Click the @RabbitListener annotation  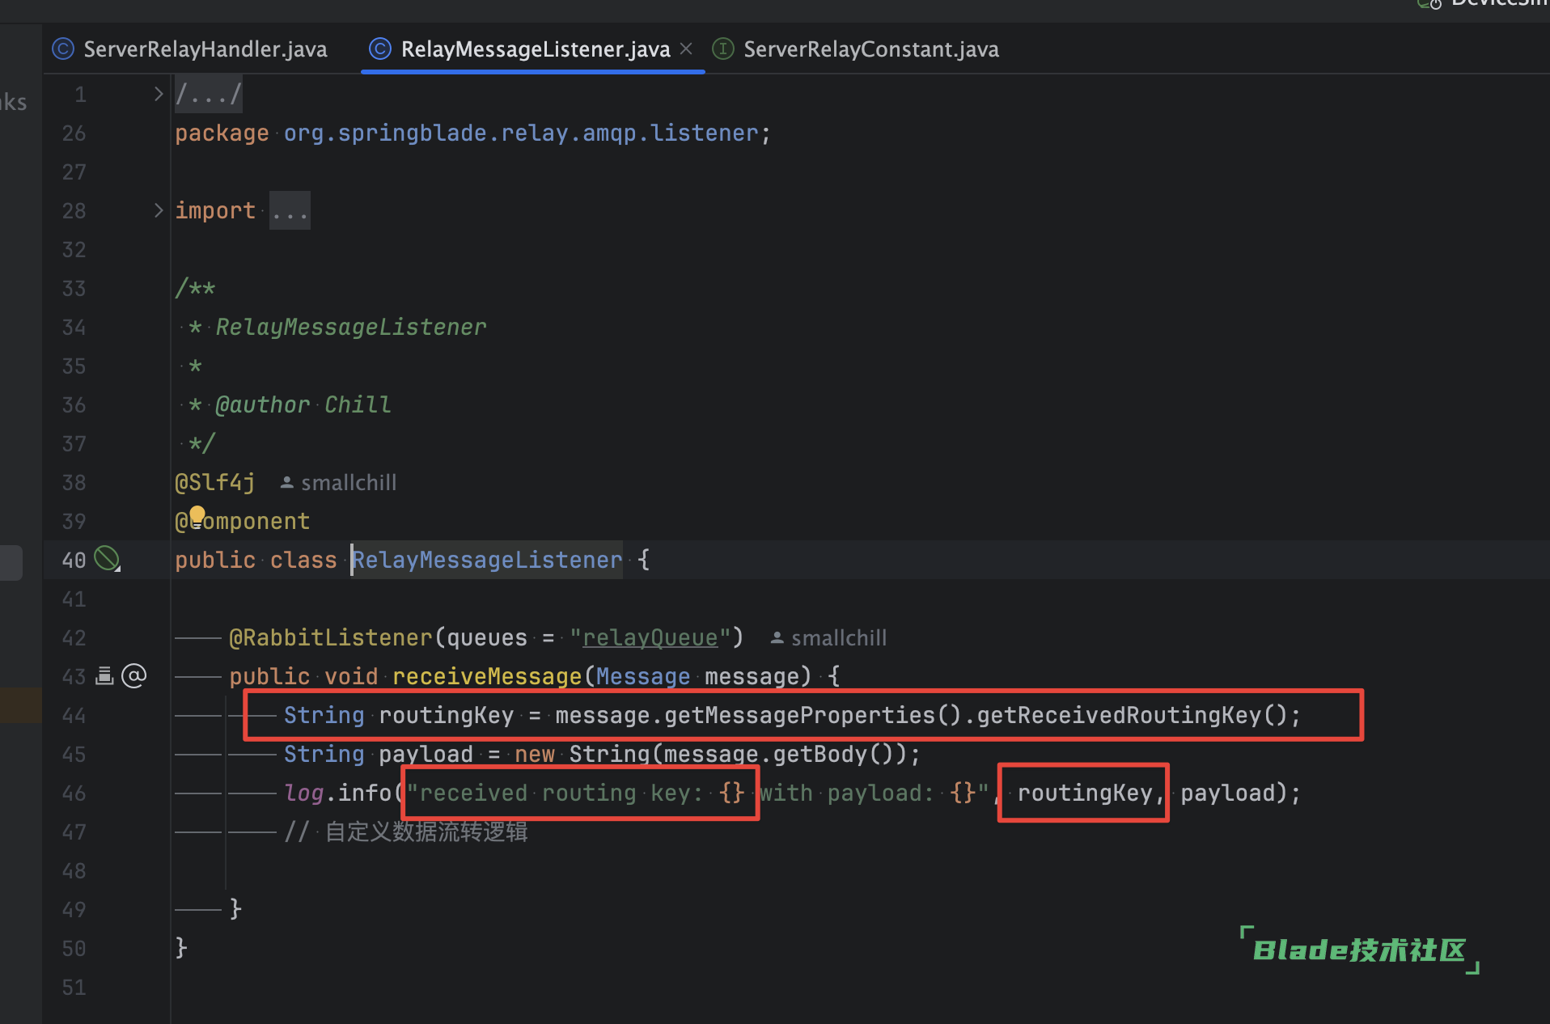click(x=331, y=638)
